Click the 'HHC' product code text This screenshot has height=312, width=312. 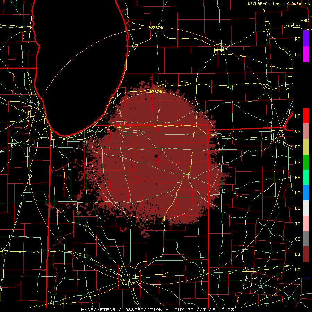tap(304, 21)
